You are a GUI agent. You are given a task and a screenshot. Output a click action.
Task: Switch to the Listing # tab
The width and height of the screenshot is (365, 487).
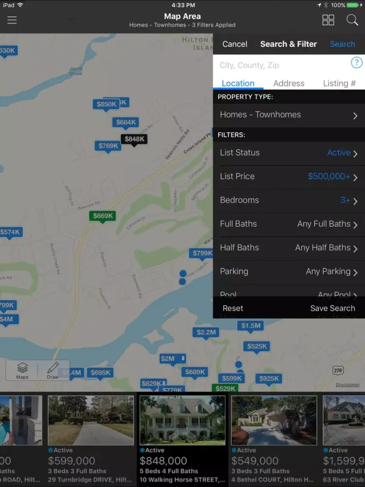click(x=339, y=83)
